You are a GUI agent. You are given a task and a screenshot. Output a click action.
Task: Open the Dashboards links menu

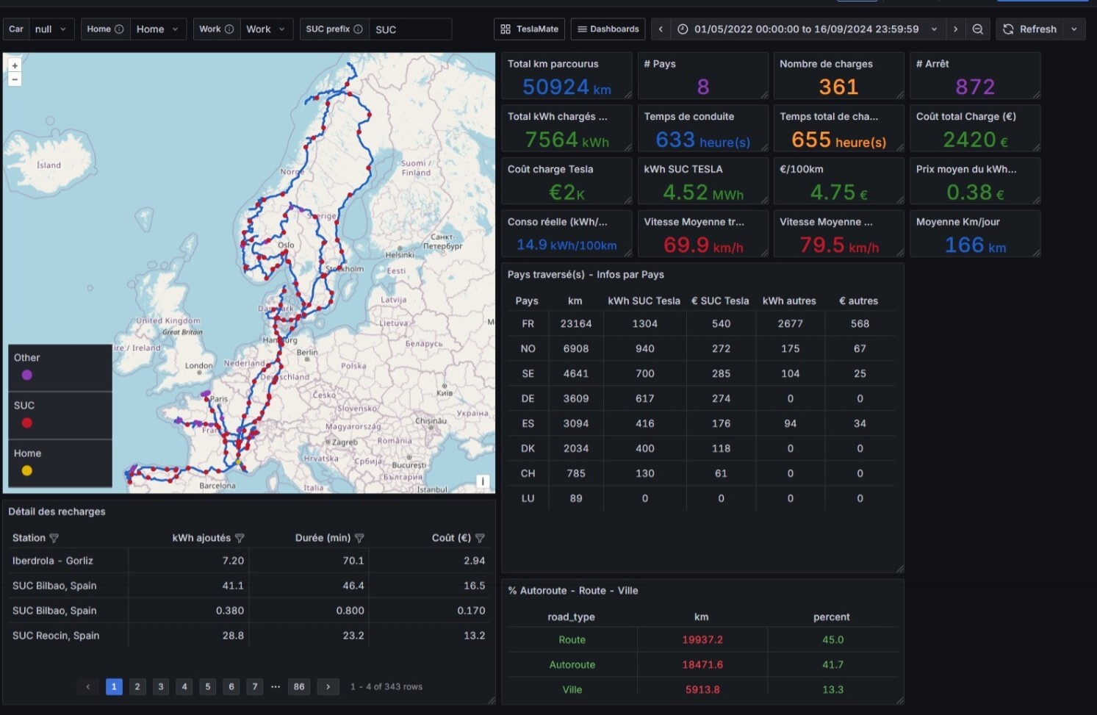pyautogui.click(x=608, y=29)
